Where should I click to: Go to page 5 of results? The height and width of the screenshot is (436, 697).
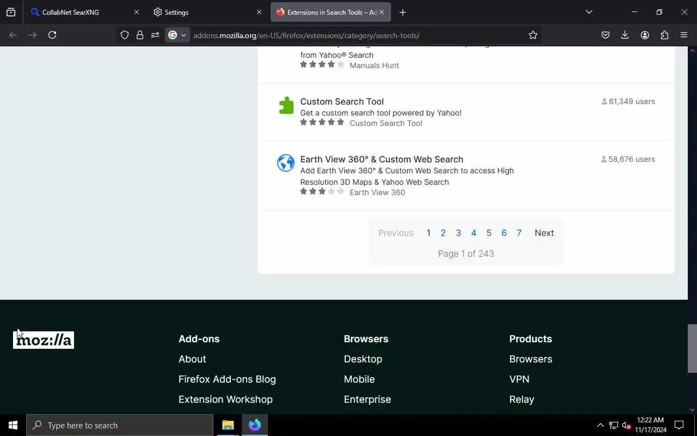click(489, 233)
